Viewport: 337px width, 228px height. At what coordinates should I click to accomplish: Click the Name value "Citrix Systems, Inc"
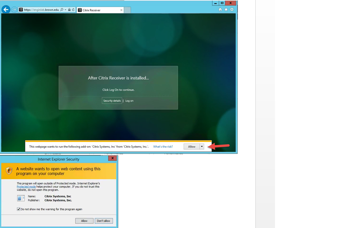tap(58, 196)
